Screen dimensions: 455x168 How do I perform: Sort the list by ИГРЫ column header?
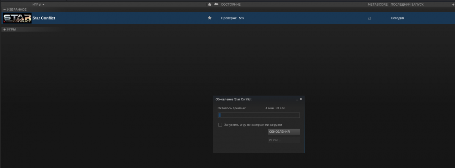[38, 5]
